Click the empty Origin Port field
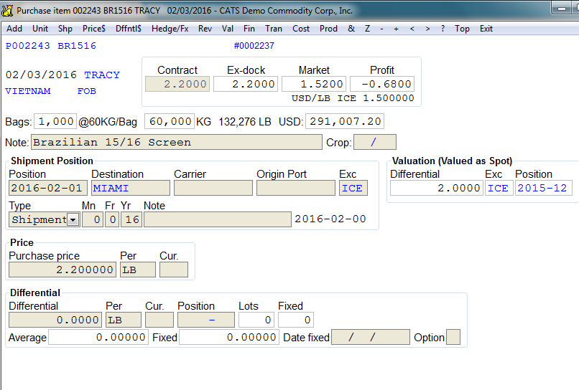579x390 pixels. point(296,188)
